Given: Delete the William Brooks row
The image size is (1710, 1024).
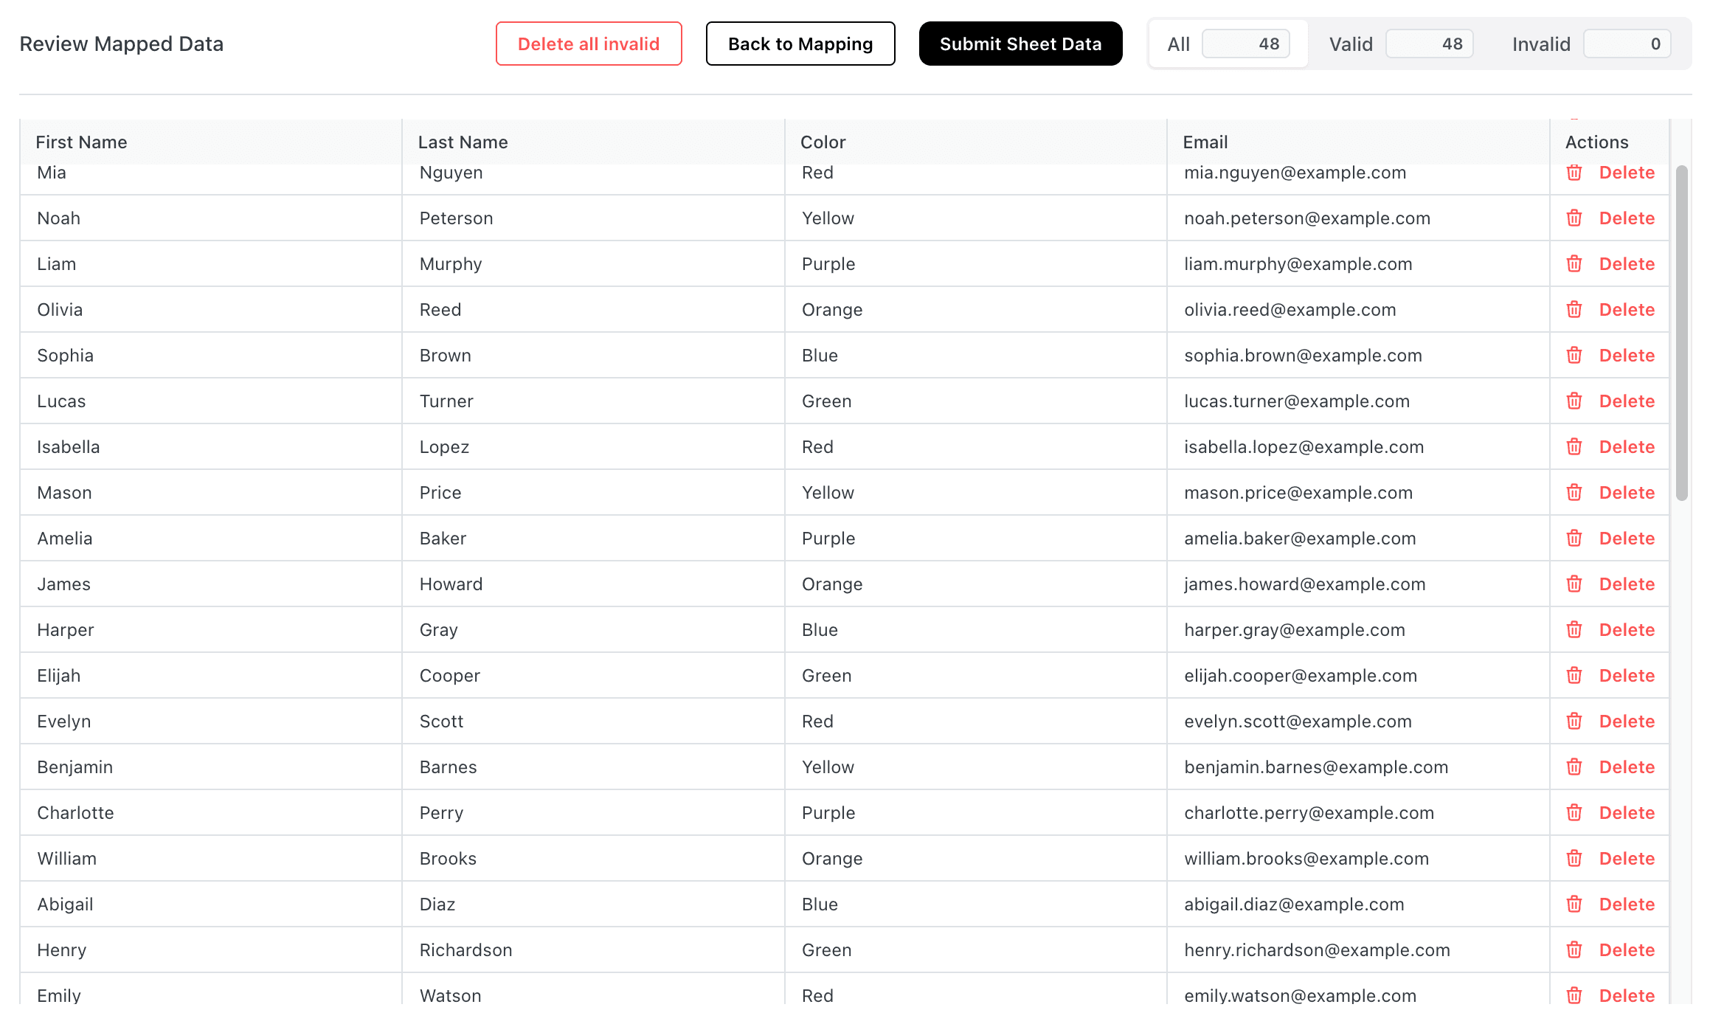Looking at the screenshot, I should tap(1627, 858).
